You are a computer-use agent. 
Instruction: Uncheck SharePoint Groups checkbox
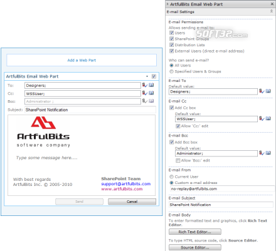pyautogui.click(x=172, y=39)
